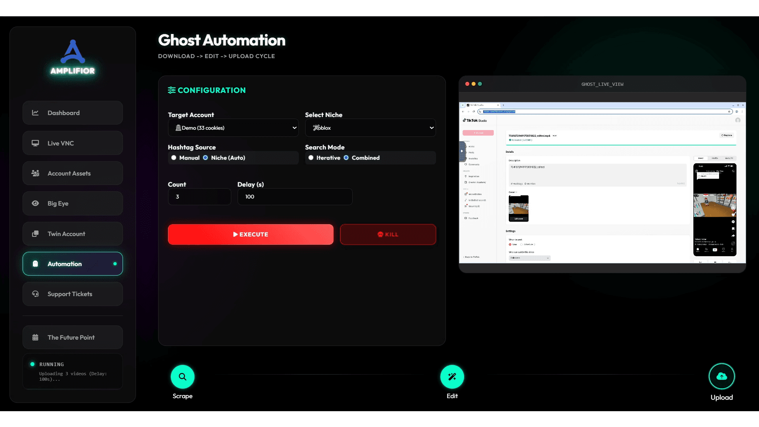Open Support Tickets via the headset icon
The height and width of the screenshot is (427, 759).
pyautogui.click(x=36, y=294)
